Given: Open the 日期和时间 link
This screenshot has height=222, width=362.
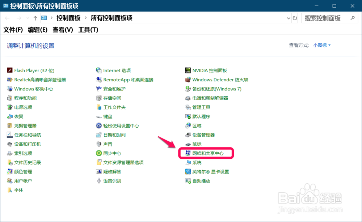Looking at the screenshot, I should [x=114, y=135].
